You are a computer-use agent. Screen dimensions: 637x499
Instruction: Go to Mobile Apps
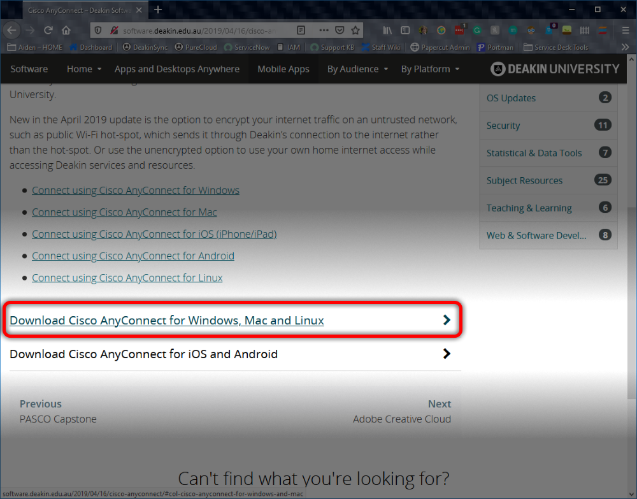click(283, 69)
